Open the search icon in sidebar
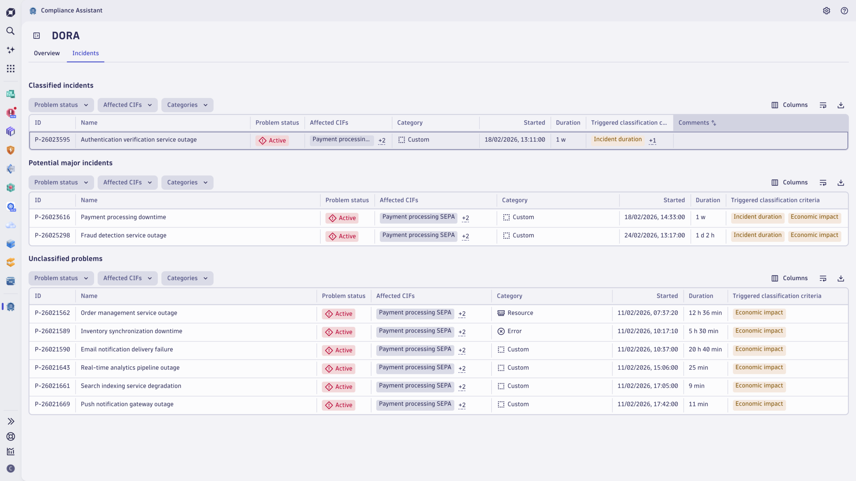The image size is (856, 481). point(10,31)
